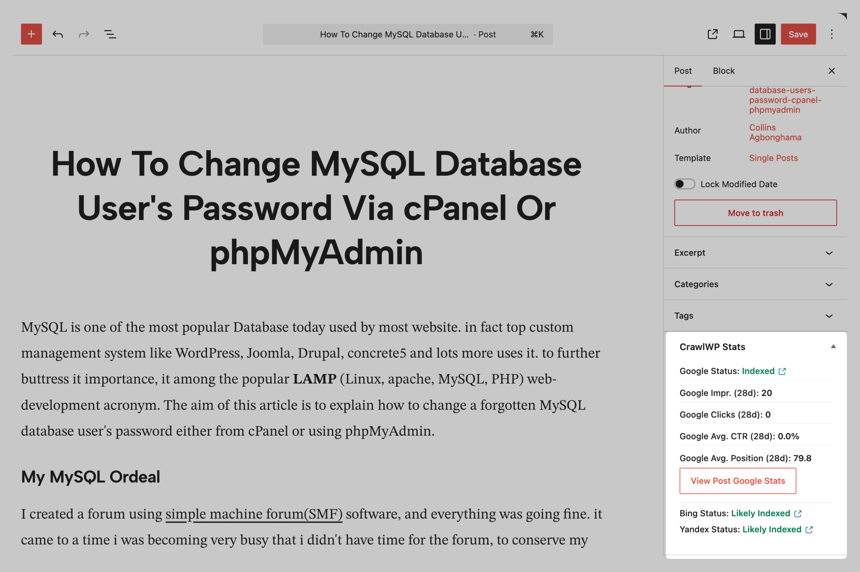Change author Collins Agbonghama

click(775, 132)
